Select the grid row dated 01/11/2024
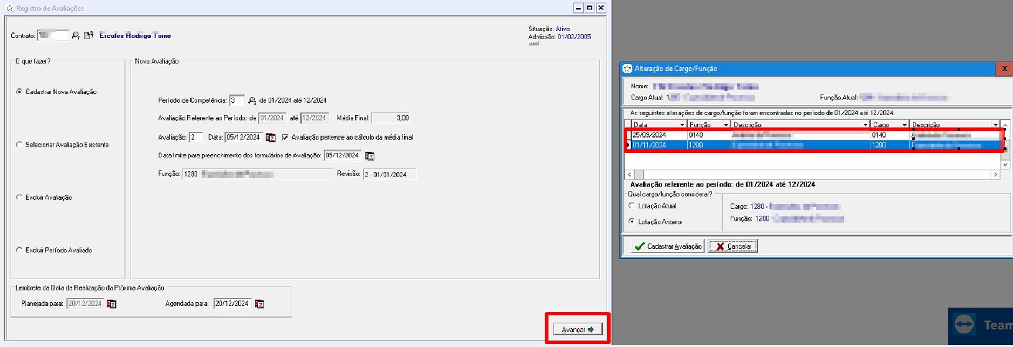The image size is (1013, 347). (815, 145)
